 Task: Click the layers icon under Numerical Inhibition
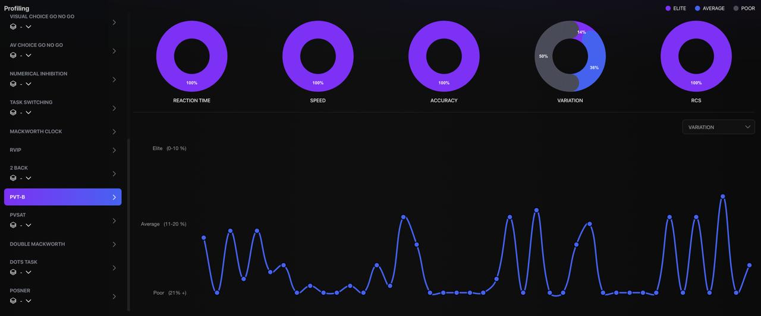13,84
